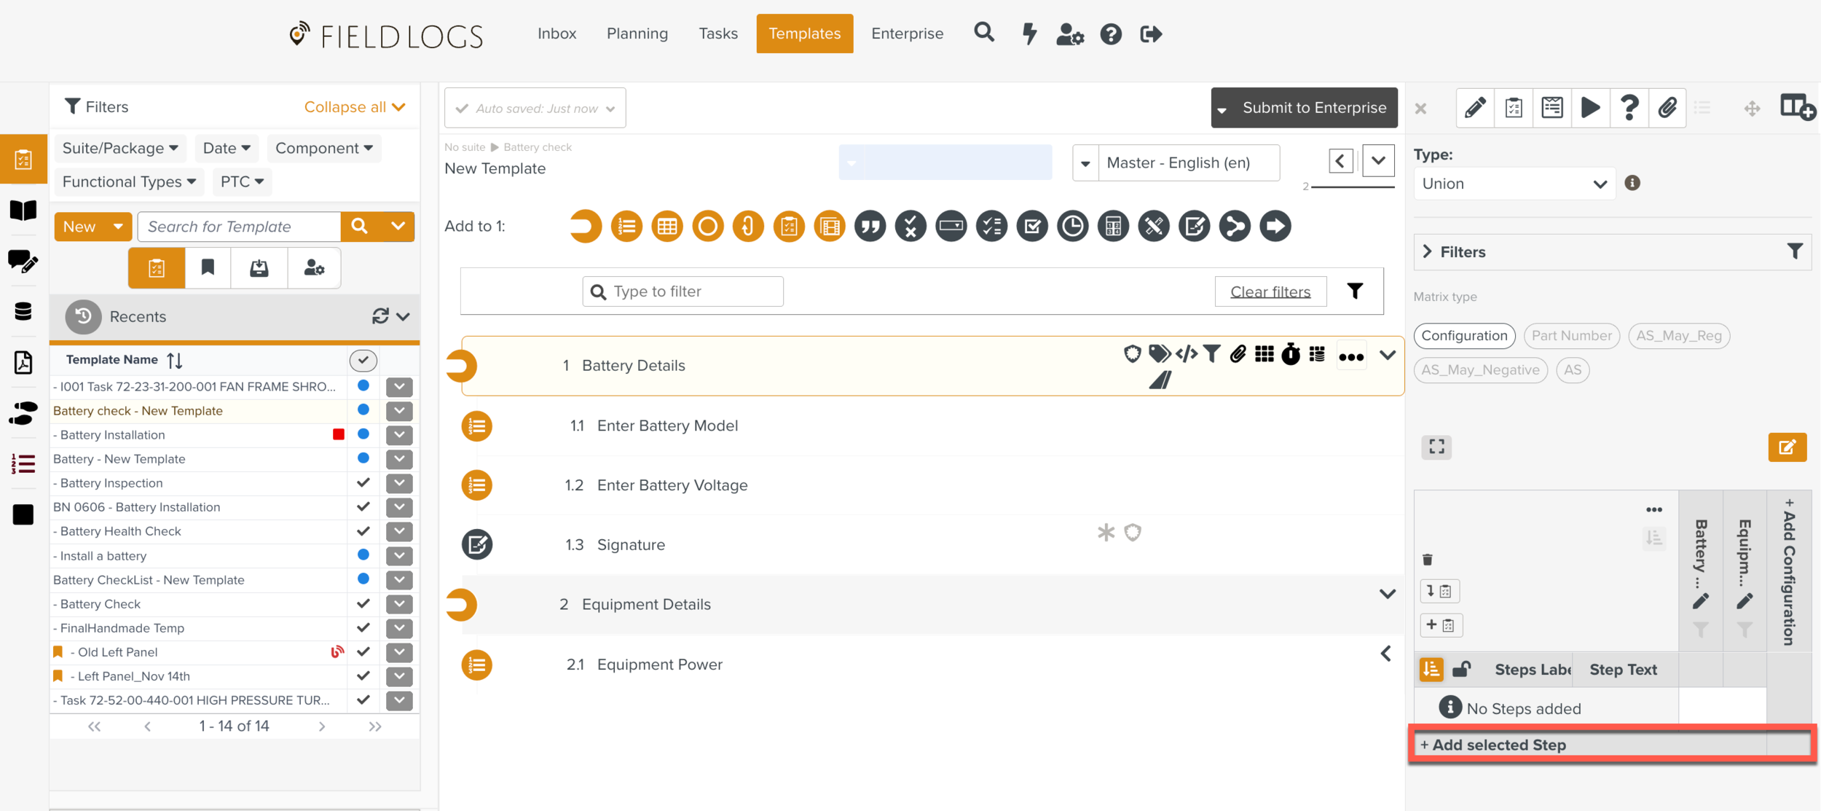The height and width of the screenshot is (811, 1821).
Task: Click the lightning bolt icon in top bar
Action: (x=1029, y=34)
